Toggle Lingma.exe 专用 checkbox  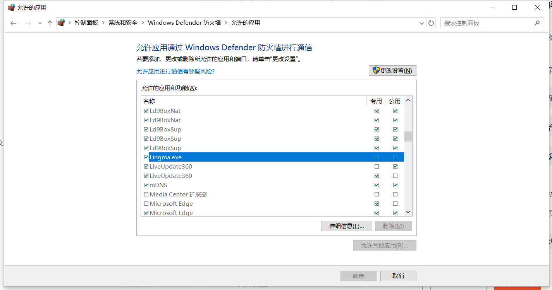point(377,157)
